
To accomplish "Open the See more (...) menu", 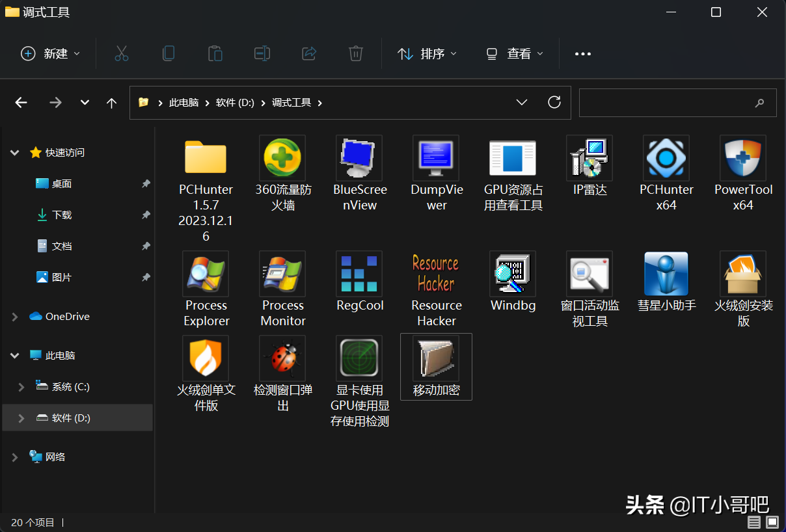I will [x=582, y=53].
